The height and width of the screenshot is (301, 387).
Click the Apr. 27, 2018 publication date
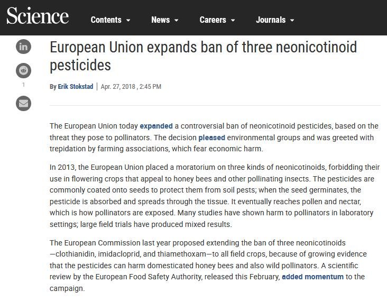coord(131,87)
